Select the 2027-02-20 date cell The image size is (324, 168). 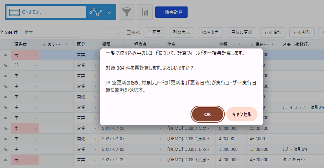(x=115, y=128)
